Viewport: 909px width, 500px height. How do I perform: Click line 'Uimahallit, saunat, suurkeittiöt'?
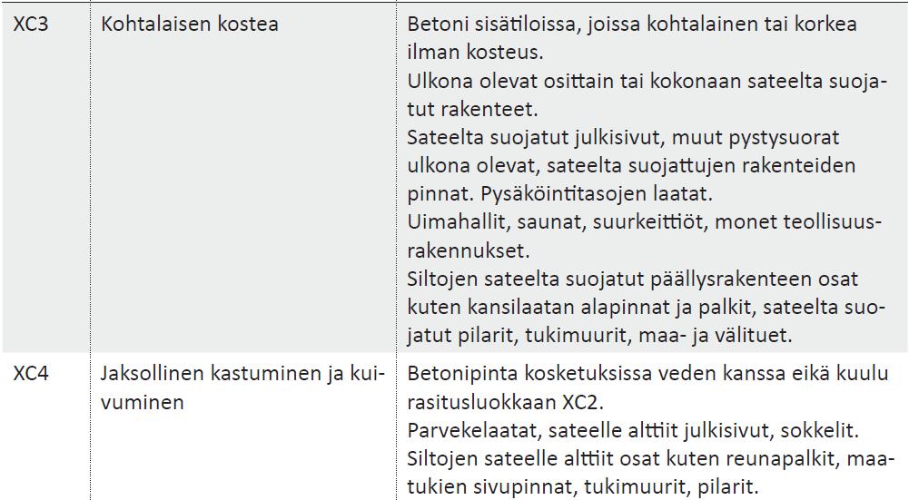(644, 222)
